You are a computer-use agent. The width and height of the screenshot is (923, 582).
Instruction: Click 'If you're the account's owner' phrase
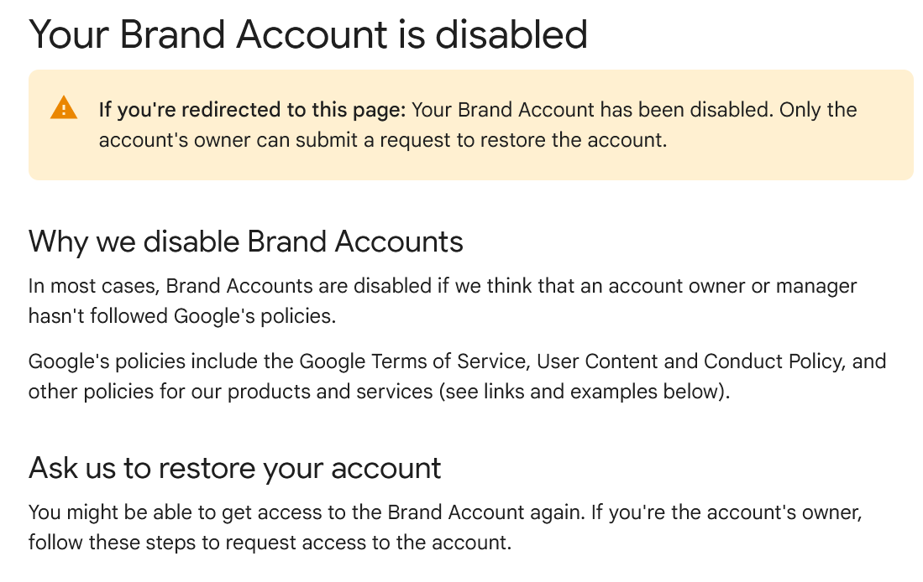[x=726, y=512]
